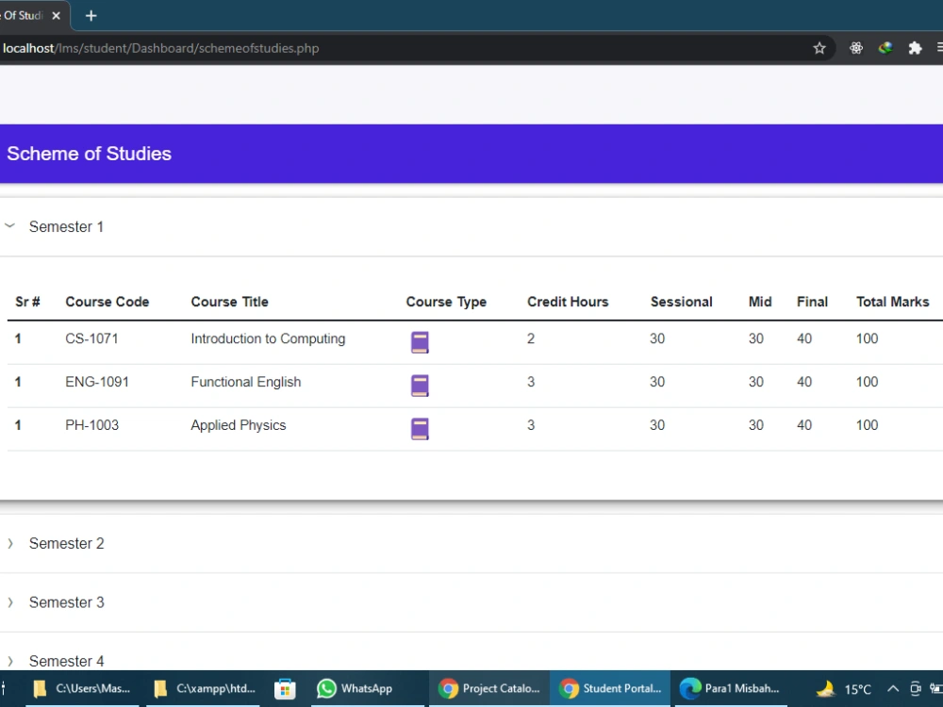Click the Sessional column header
Screen dimensions: 943x707
tap(682, 302)
